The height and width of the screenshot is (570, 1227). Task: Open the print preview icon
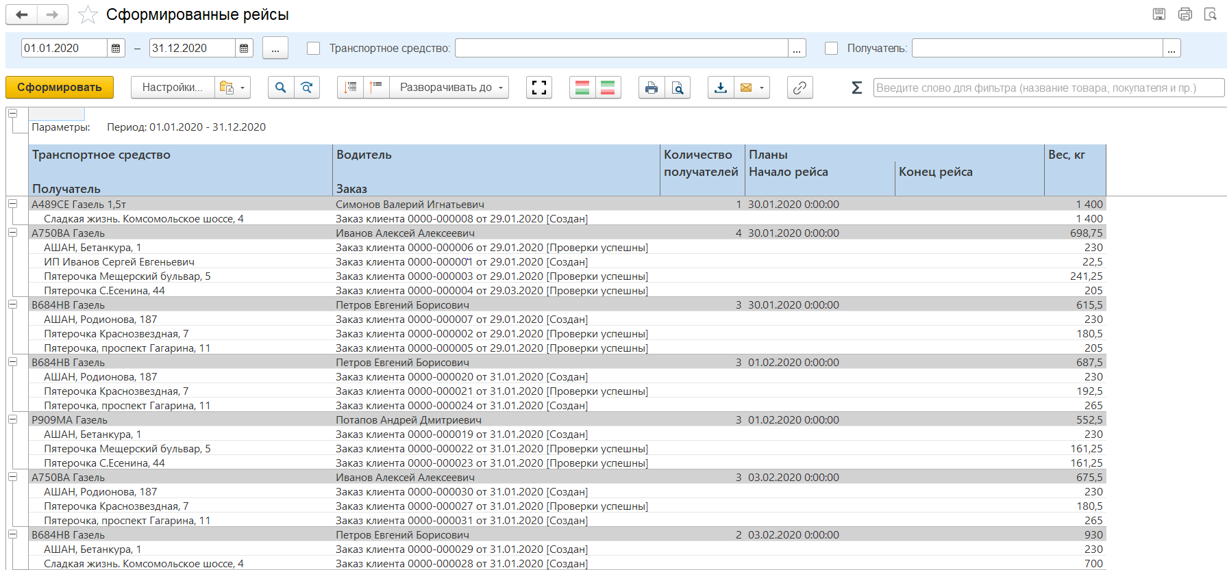[677, 88]
